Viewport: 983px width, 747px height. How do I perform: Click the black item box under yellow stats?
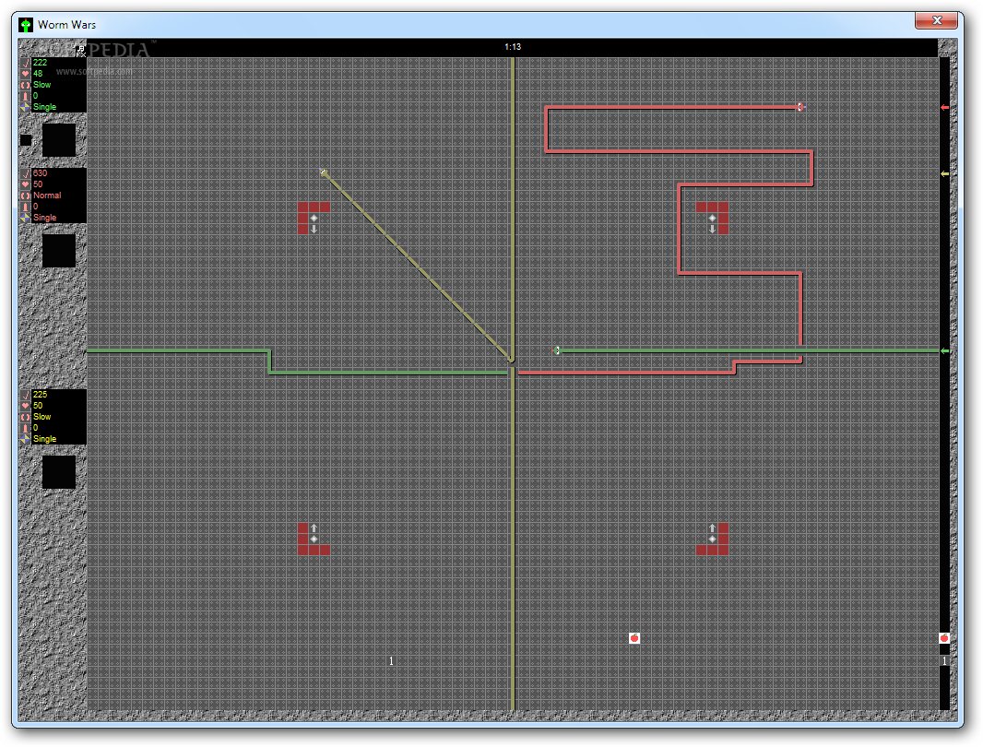point(59,471)
